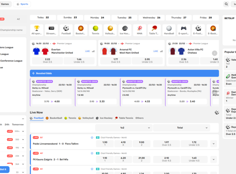Click the search magnifier icon
The height and width of the screenshot is (174, 236).
coord(226,4)
